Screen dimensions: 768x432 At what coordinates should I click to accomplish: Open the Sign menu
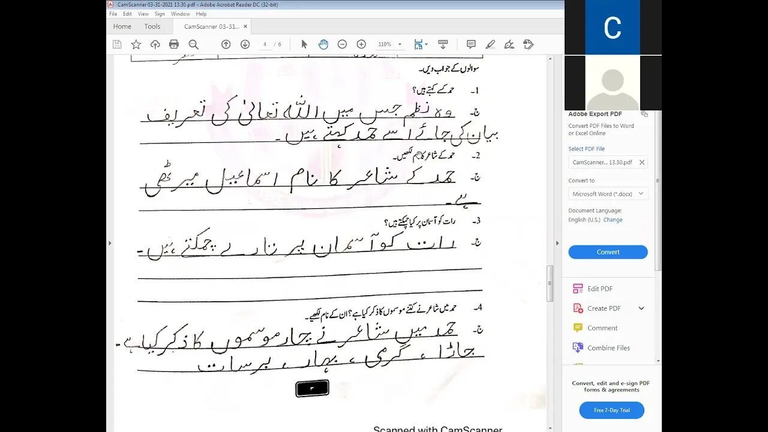point(160,14)
